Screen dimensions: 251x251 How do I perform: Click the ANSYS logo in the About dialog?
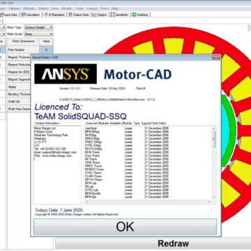point(66,74)
